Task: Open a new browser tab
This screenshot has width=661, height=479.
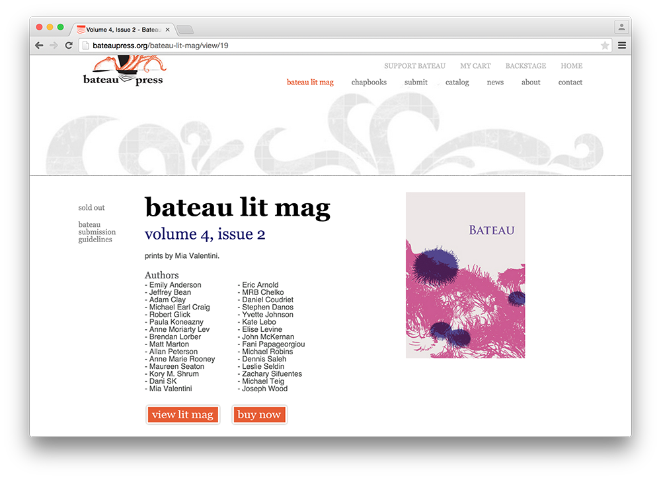Action: click(x=185, y=30)
